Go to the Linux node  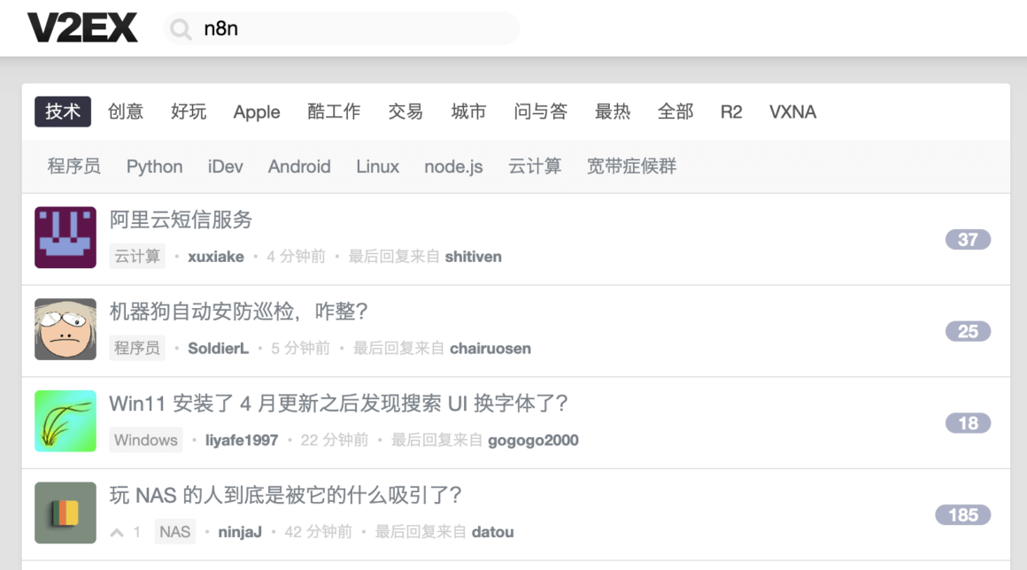click(378, 167)
